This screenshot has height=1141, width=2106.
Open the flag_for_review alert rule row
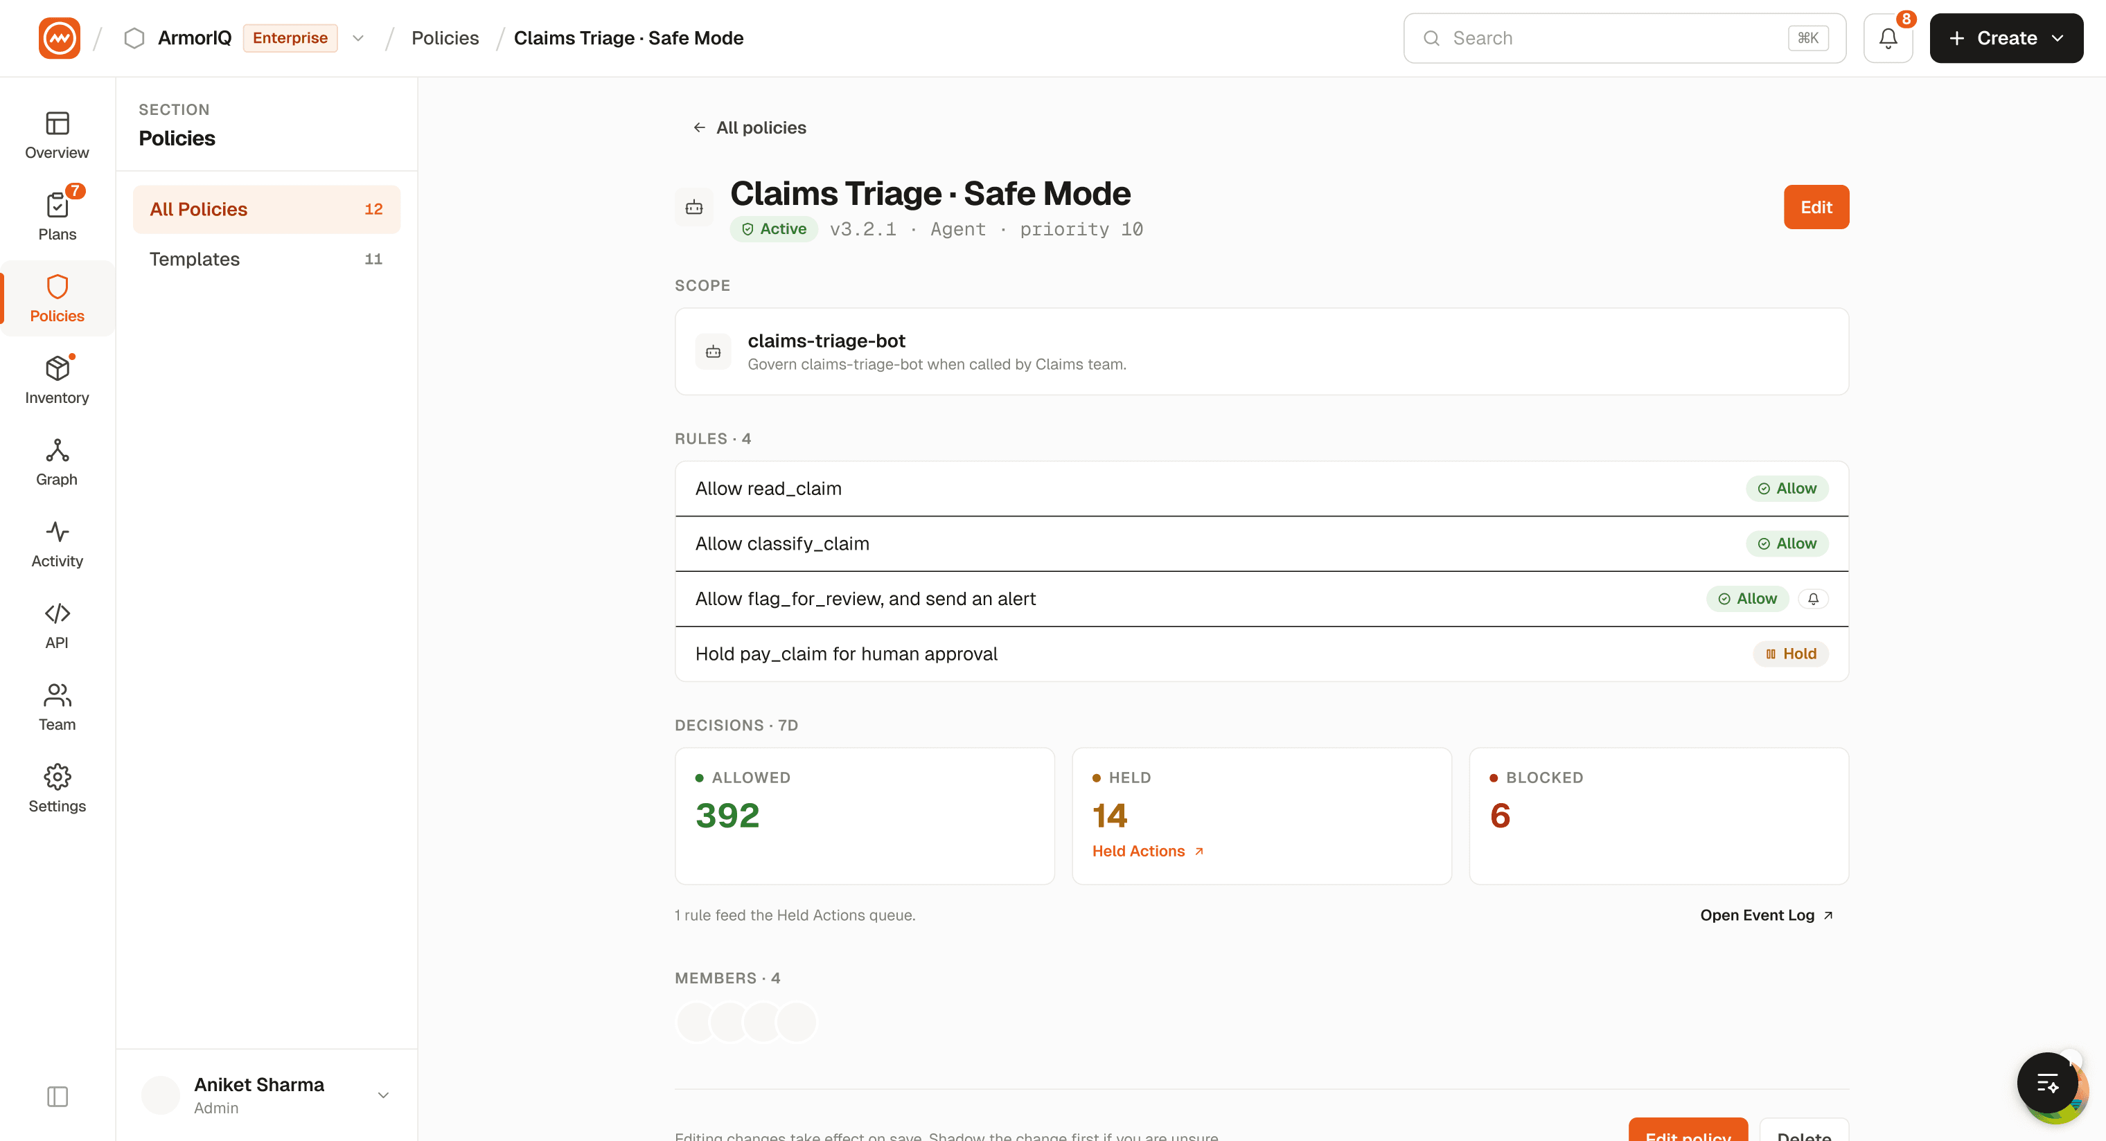tap(1262, 599)
